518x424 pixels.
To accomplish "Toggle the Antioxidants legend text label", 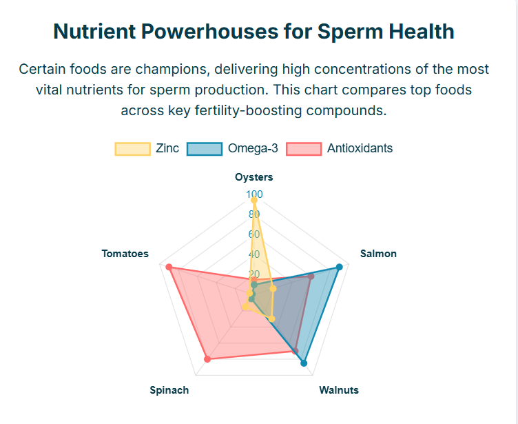I will coord(360,148).
